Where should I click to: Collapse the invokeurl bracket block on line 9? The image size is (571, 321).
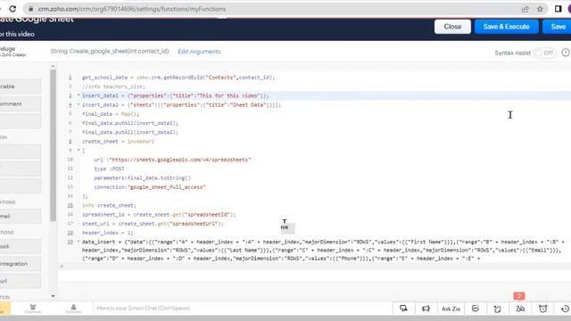tap(79, 151)
